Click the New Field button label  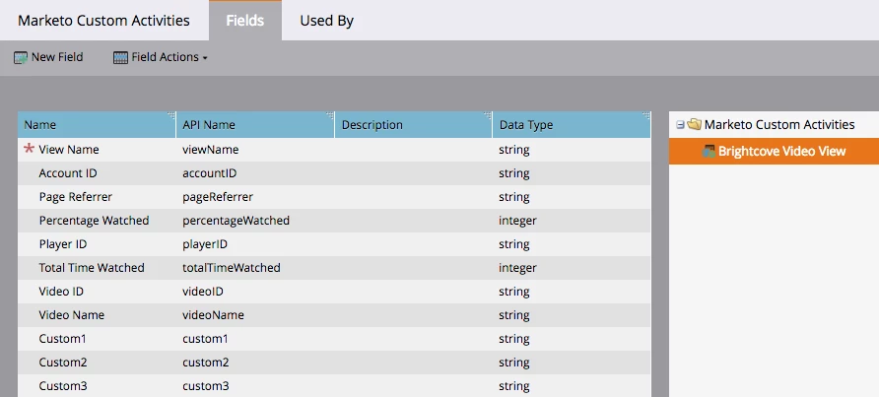coord(57,57)
